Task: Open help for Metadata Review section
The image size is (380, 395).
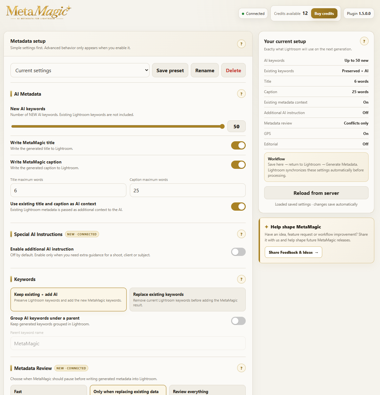Action: point(241,368)
